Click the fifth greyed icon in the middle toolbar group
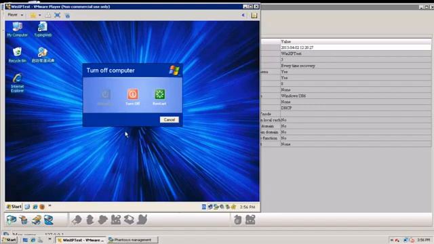Screen dimensions: 434x244 pyautogui.click(x=129, y=220)
